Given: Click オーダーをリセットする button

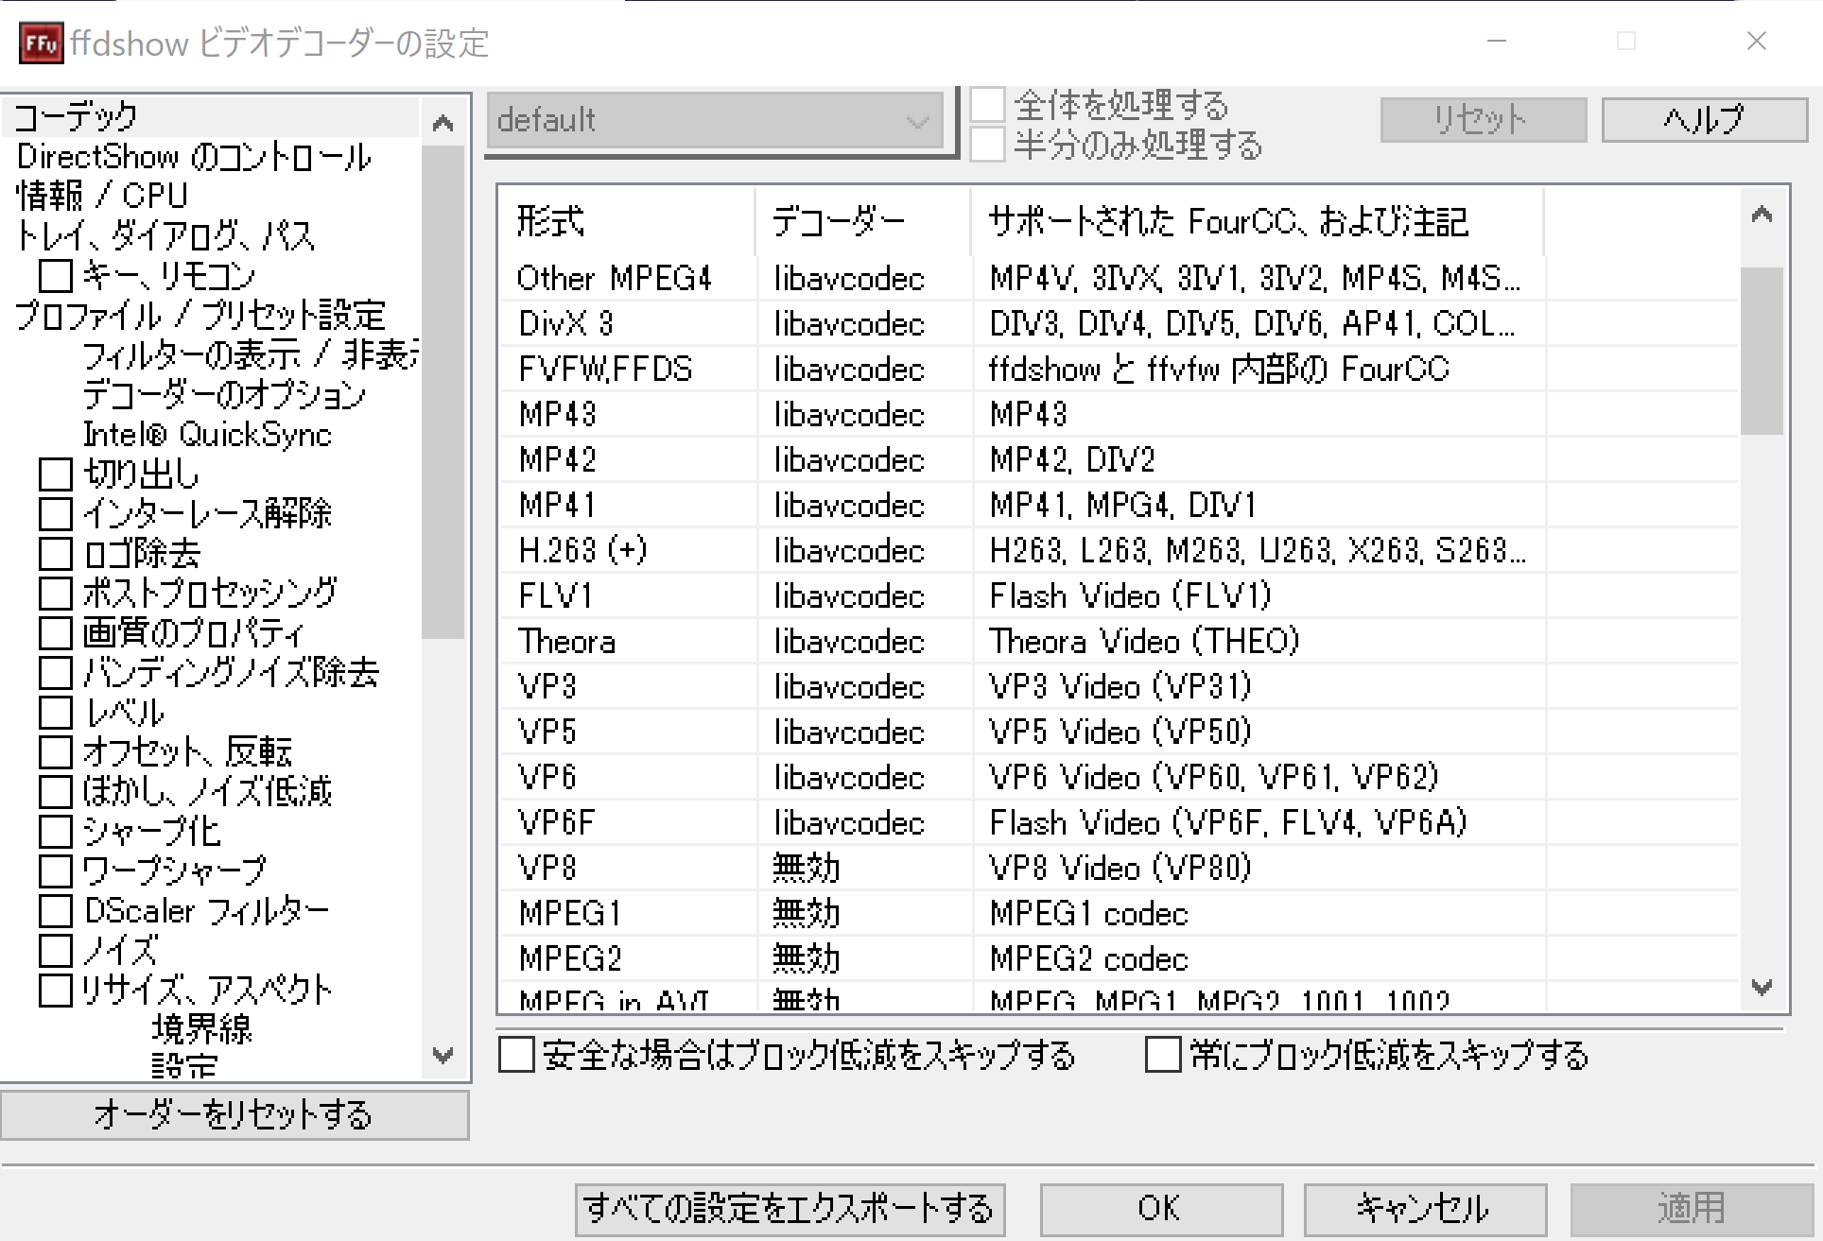Looking at the screenshot, I should [x=234, y=1115].
